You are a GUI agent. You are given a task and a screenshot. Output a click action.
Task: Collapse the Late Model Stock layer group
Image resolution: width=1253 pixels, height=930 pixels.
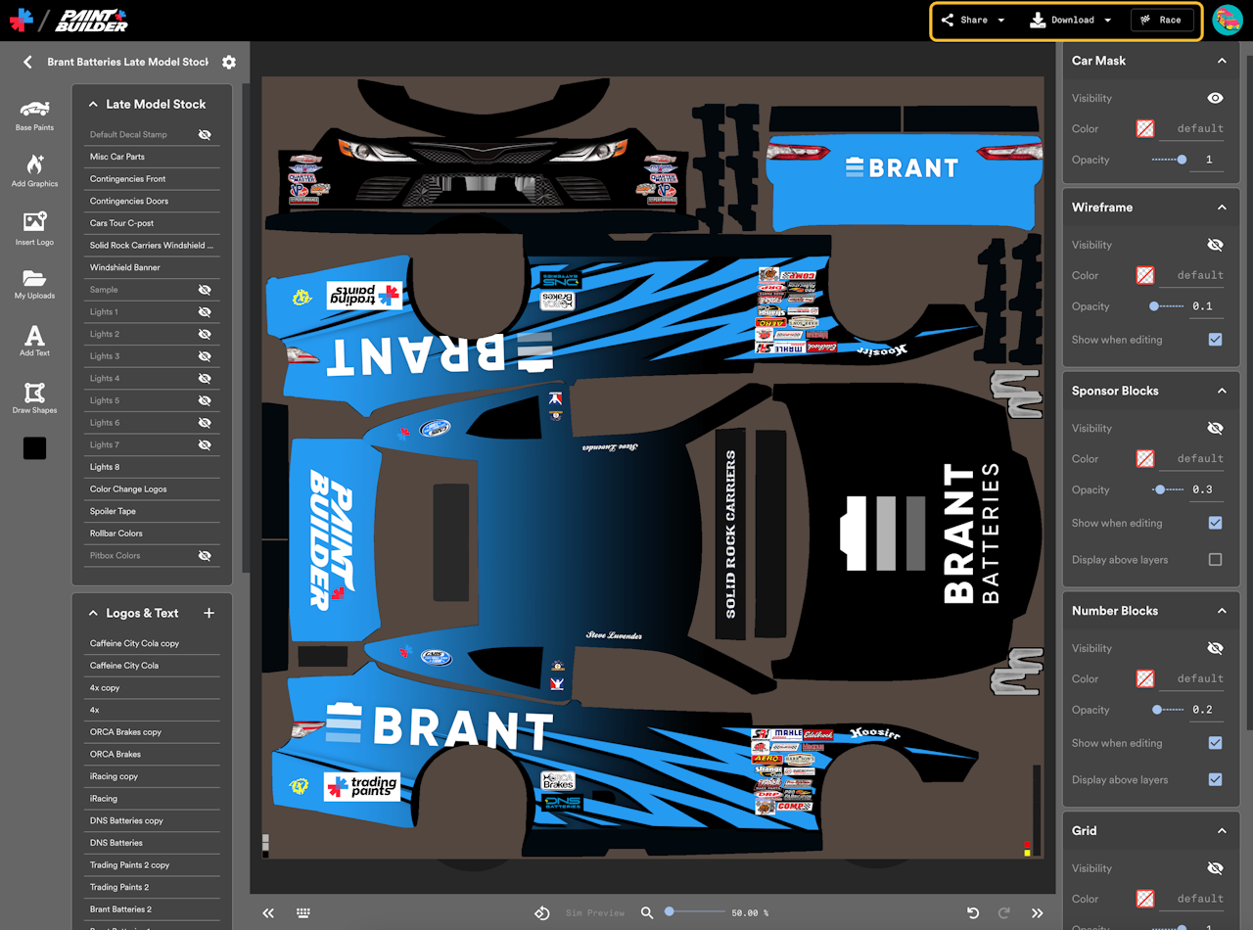point(94,104)
